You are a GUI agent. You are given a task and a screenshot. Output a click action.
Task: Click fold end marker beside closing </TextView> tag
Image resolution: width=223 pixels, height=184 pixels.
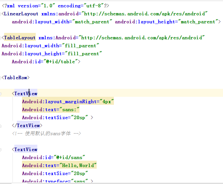pos(2,126)
